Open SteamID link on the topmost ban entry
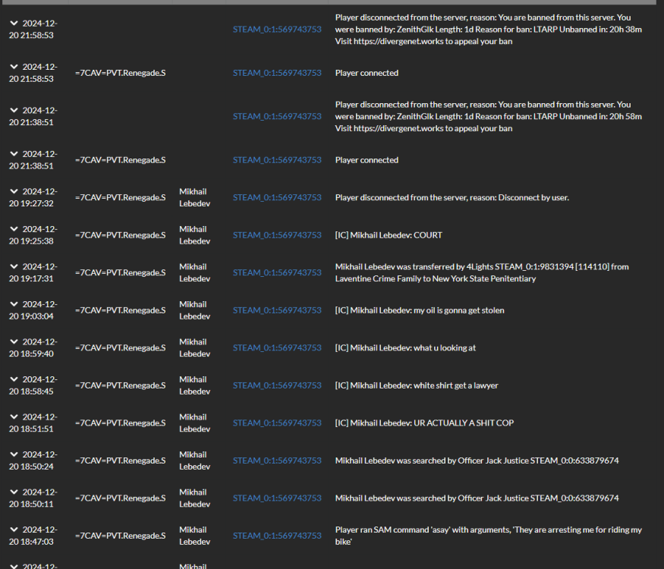664x569 pixels. (277, 30)
